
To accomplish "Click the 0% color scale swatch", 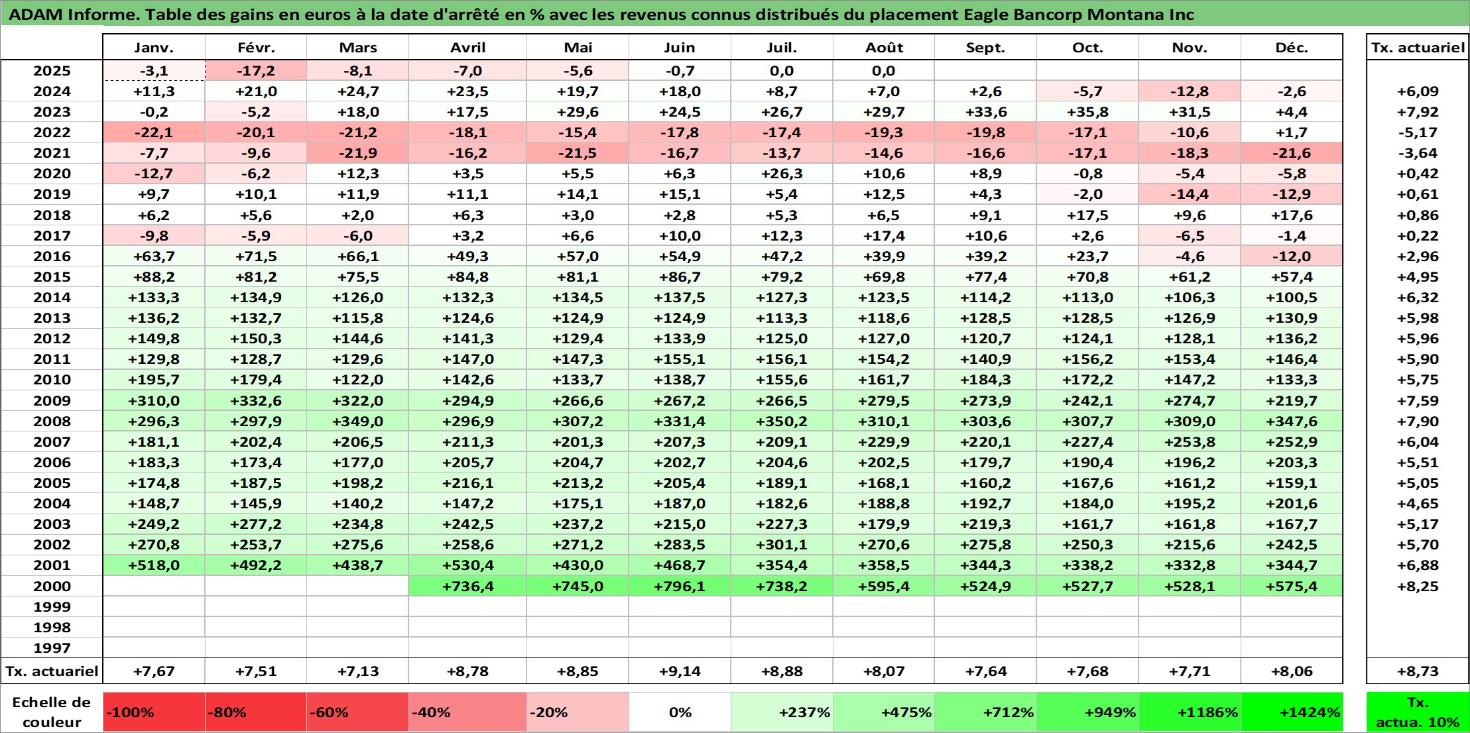I will 680,712.
